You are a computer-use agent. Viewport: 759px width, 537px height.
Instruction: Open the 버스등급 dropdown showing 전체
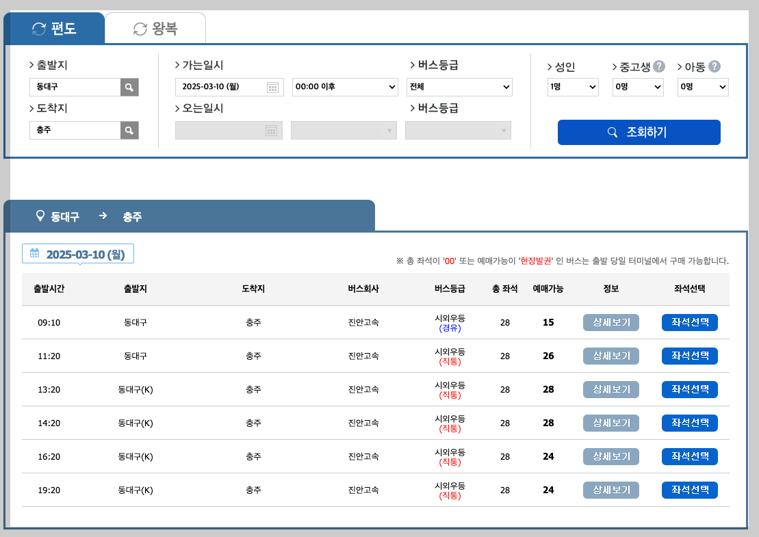pos(459,87)
